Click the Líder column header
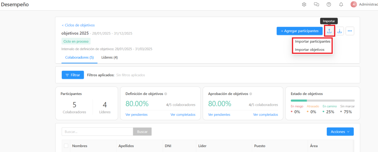The height and width of the screenshot is (152, 378). (x=202, y=146)
